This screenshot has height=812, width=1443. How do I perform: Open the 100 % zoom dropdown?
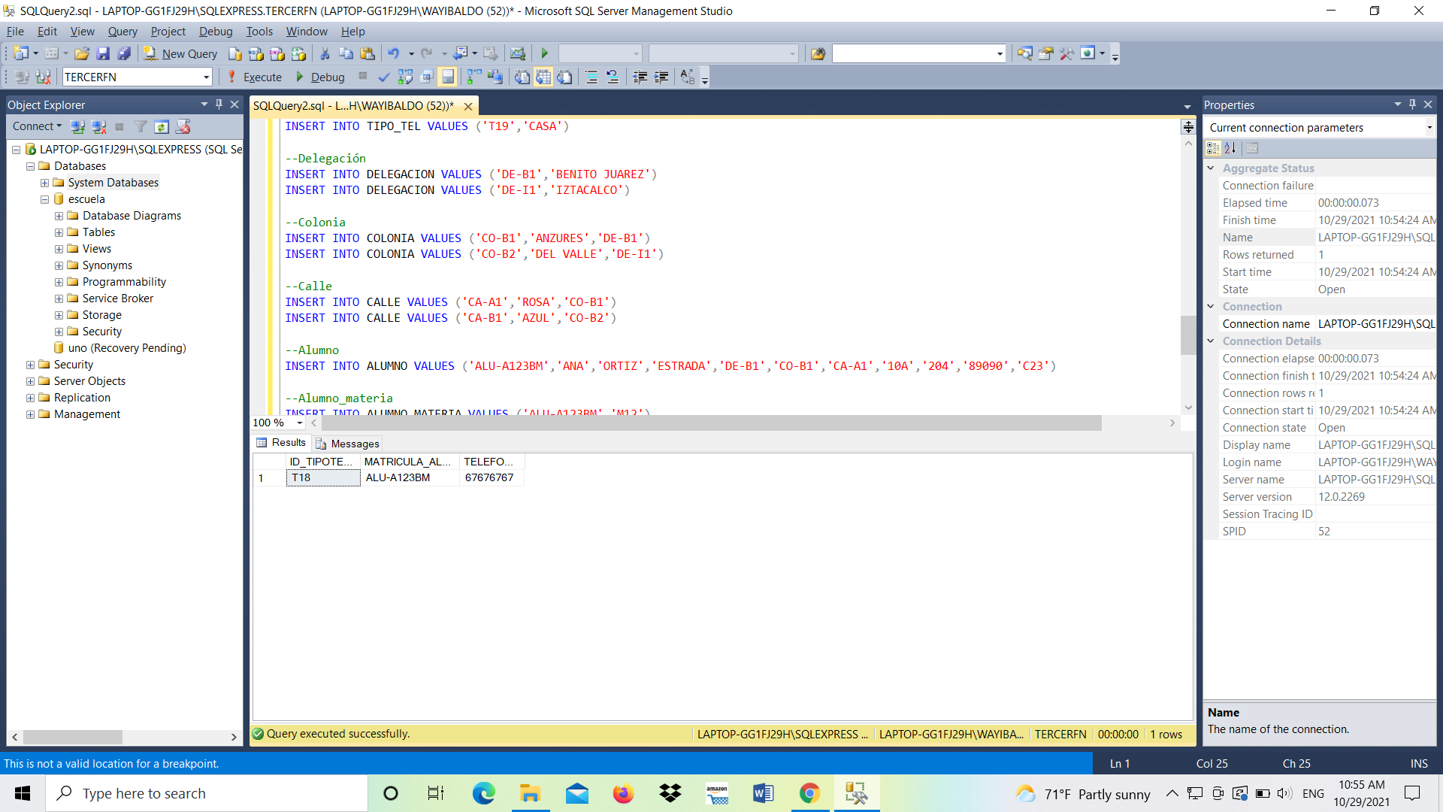[x=300, y=423]
